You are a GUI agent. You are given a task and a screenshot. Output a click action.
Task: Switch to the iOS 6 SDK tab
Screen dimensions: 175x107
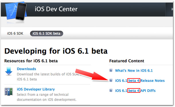(15, 33)
